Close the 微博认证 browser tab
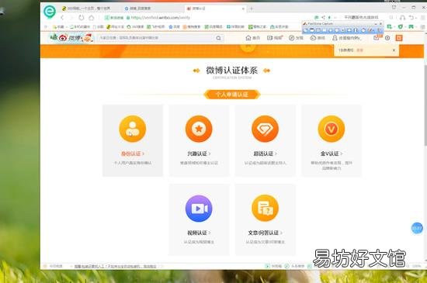Viewport: 427px width, 283px height. 243,9
